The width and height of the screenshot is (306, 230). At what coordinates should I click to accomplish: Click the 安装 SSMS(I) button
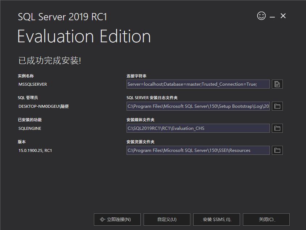(216, 219)
